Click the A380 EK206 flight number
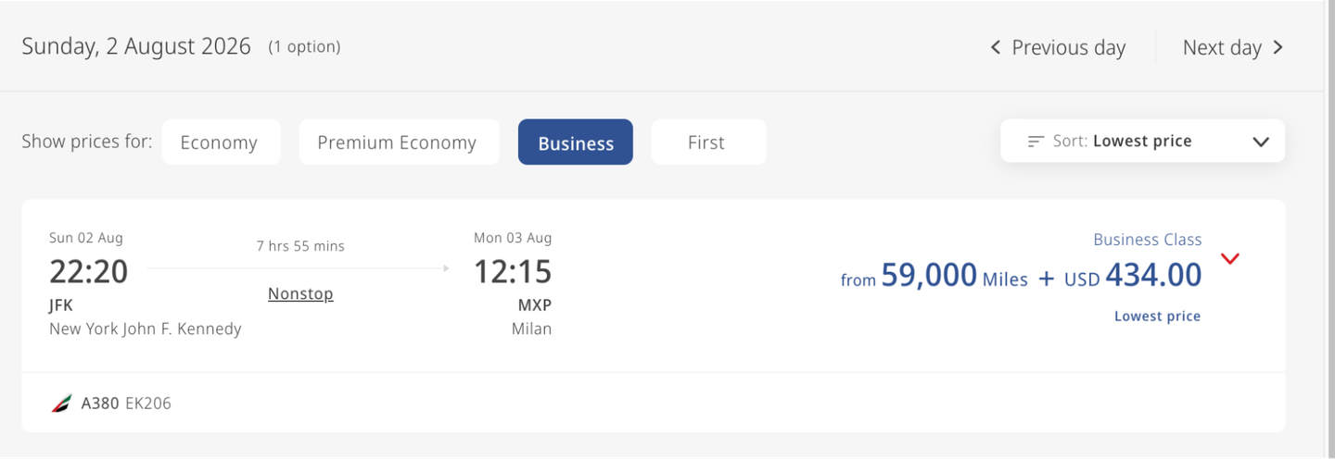1335x459 pixels. click(x=126, y=403)
